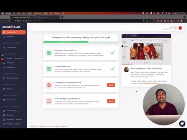Click Add your first product heading
Screen dimensions: 187x140
point(65,50)
